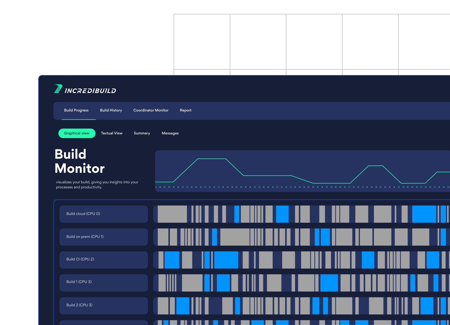Select the Build CI (CPU 2) row

pyautogui.click(x=104, y=260)
